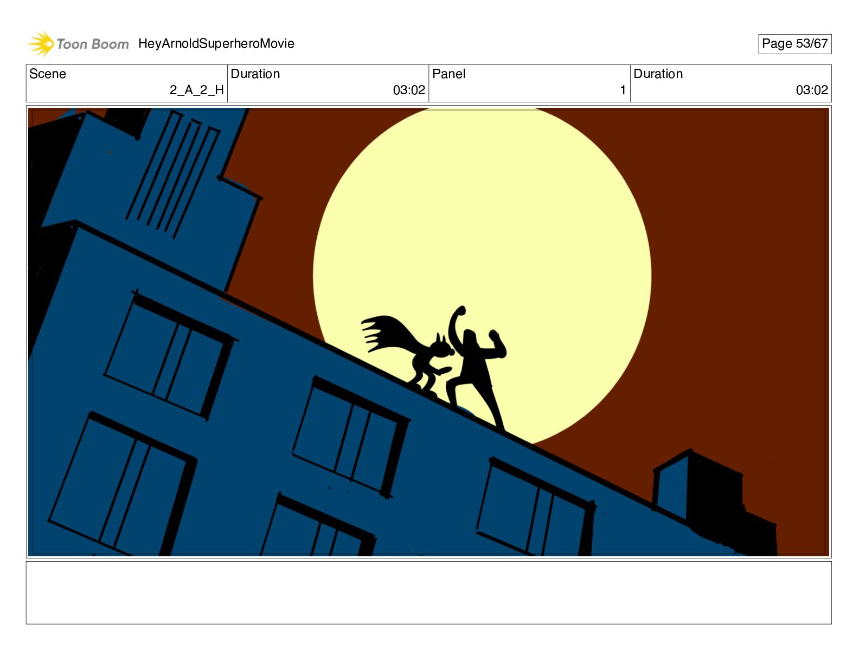
Task: Click the empty notes box under the panel
Action: point(429,593)
